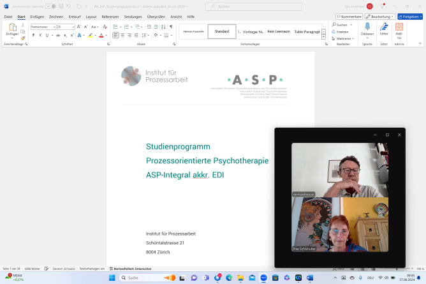Viewport: 426px width, 284px height.
Task: Align text left
Action: [x=115, y=35]
